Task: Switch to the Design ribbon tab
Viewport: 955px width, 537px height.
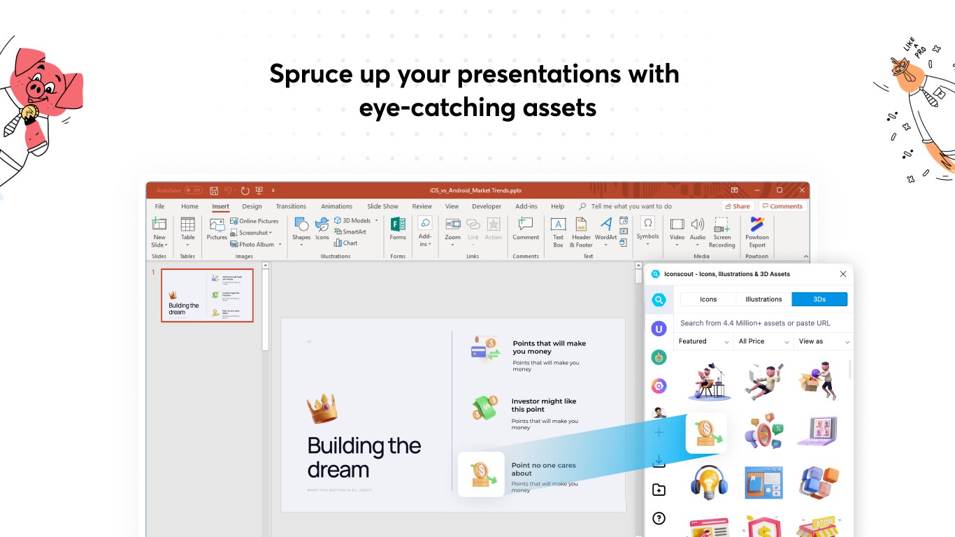Action: pos(252,206)
